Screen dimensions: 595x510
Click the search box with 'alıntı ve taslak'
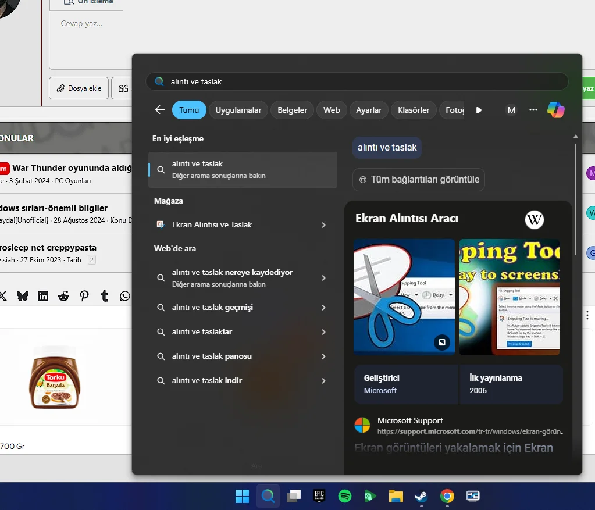click(357, 81)
